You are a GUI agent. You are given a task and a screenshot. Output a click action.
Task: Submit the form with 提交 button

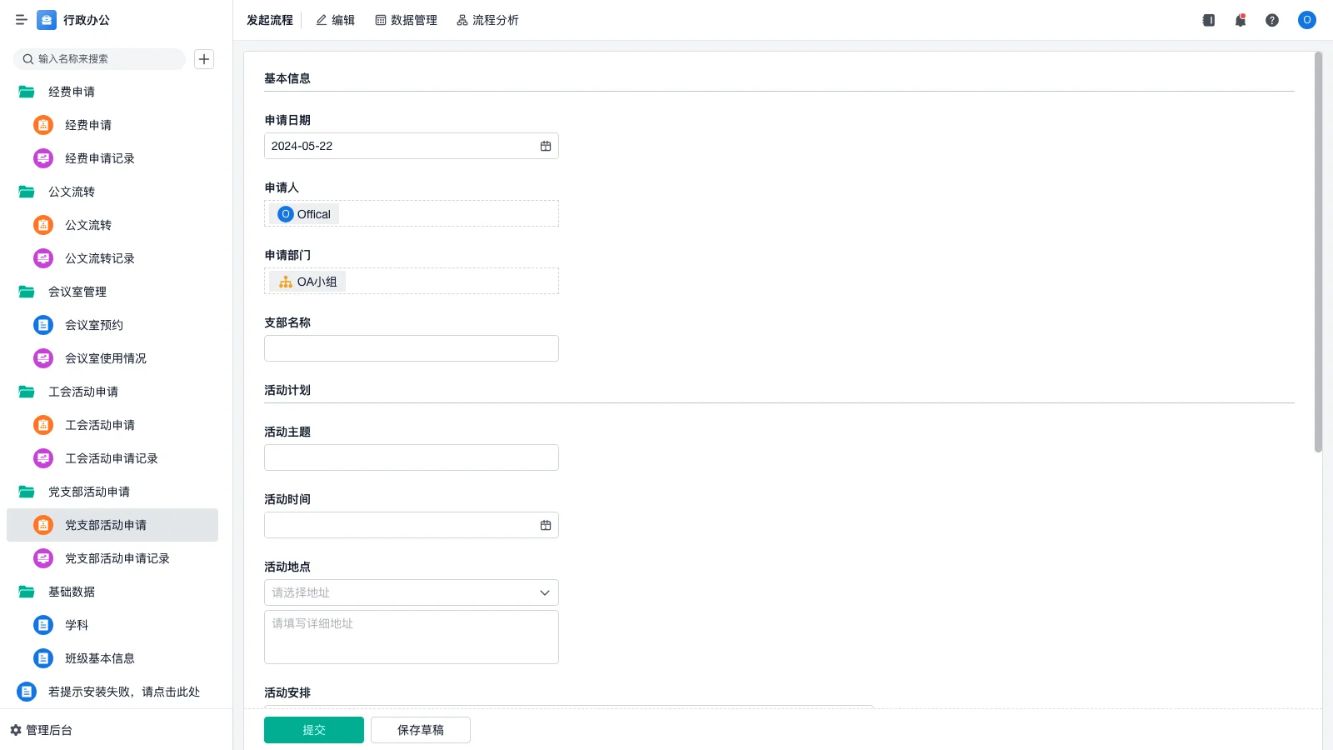314,730
